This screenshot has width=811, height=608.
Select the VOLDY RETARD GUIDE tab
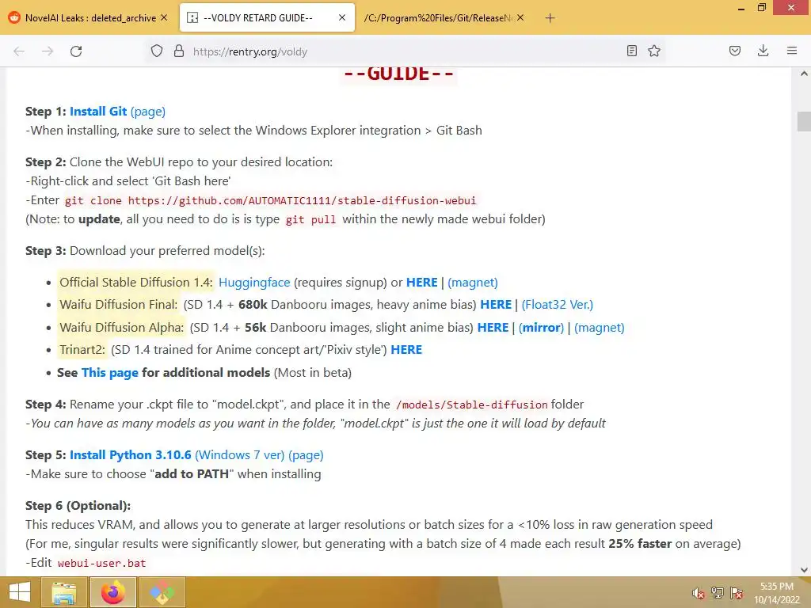267,18
